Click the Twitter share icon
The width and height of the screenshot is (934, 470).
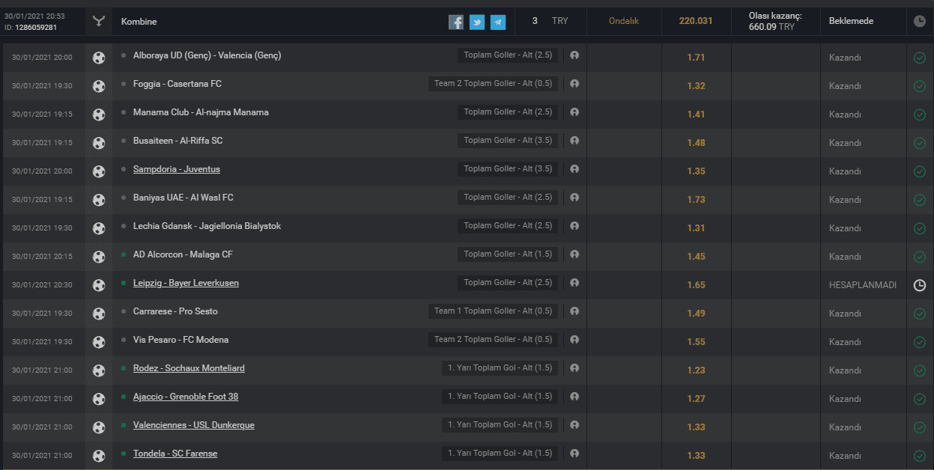477,22
